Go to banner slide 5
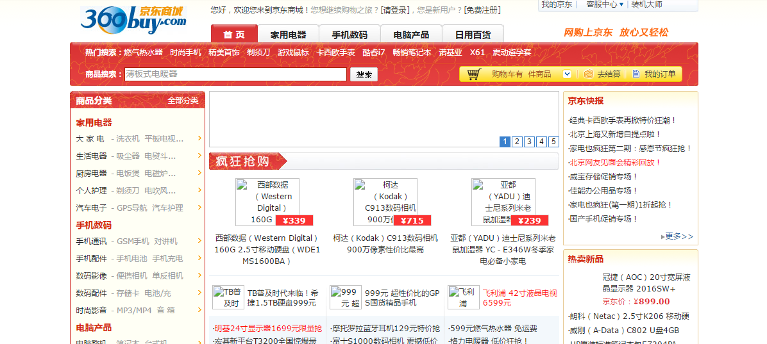This screenshot has width=767, height=344. (553, 142)
